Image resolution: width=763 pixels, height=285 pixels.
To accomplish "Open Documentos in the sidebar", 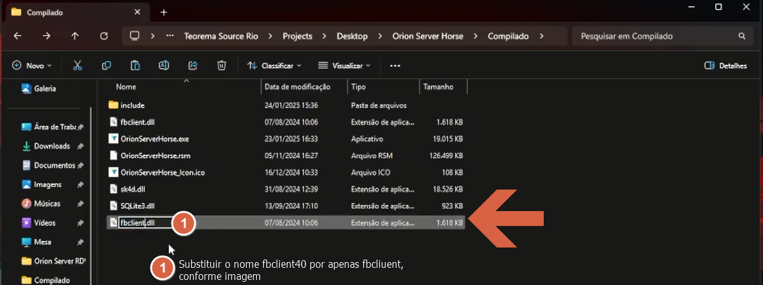I will (x=52, y=165).
